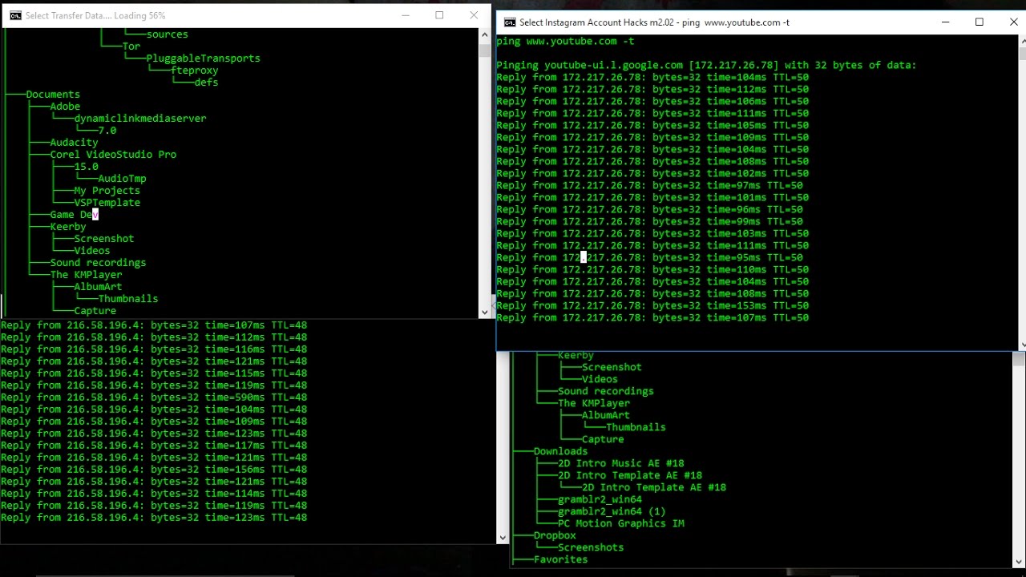
Task: Click the Transfer Data window title text
Action: click(95, 15)
